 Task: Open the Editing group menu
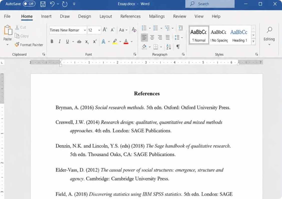[x=269, y=36]
